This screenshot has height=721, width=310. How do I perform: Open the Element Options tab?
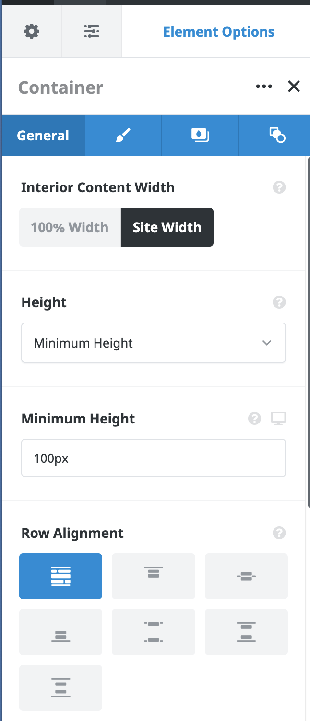219,32
